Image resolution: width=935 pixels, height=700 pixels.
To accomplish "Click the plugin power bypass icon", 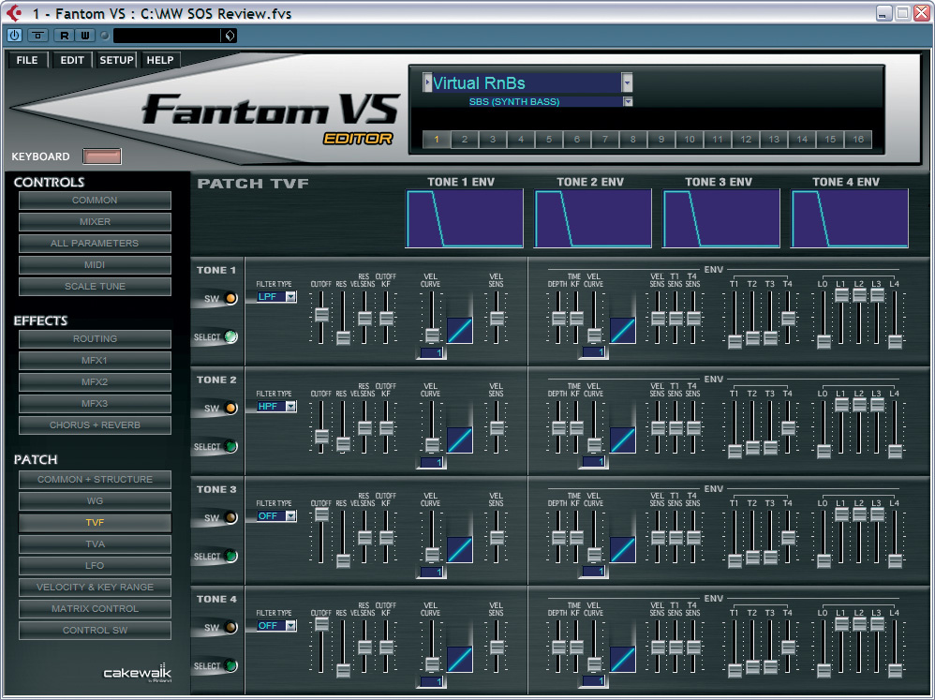I will point(14,36).
